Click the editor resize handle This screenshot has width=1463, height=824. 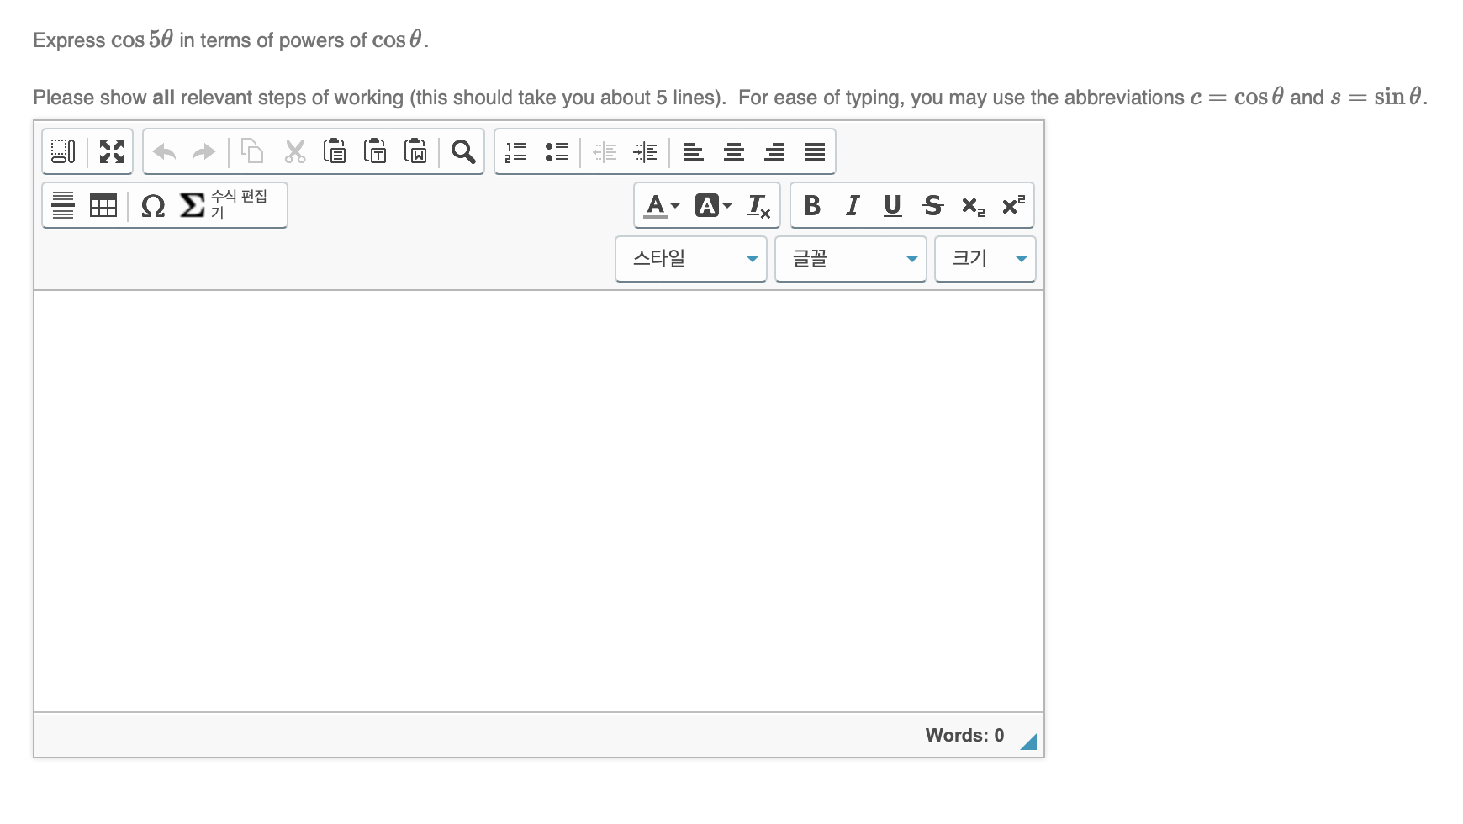1029,741
